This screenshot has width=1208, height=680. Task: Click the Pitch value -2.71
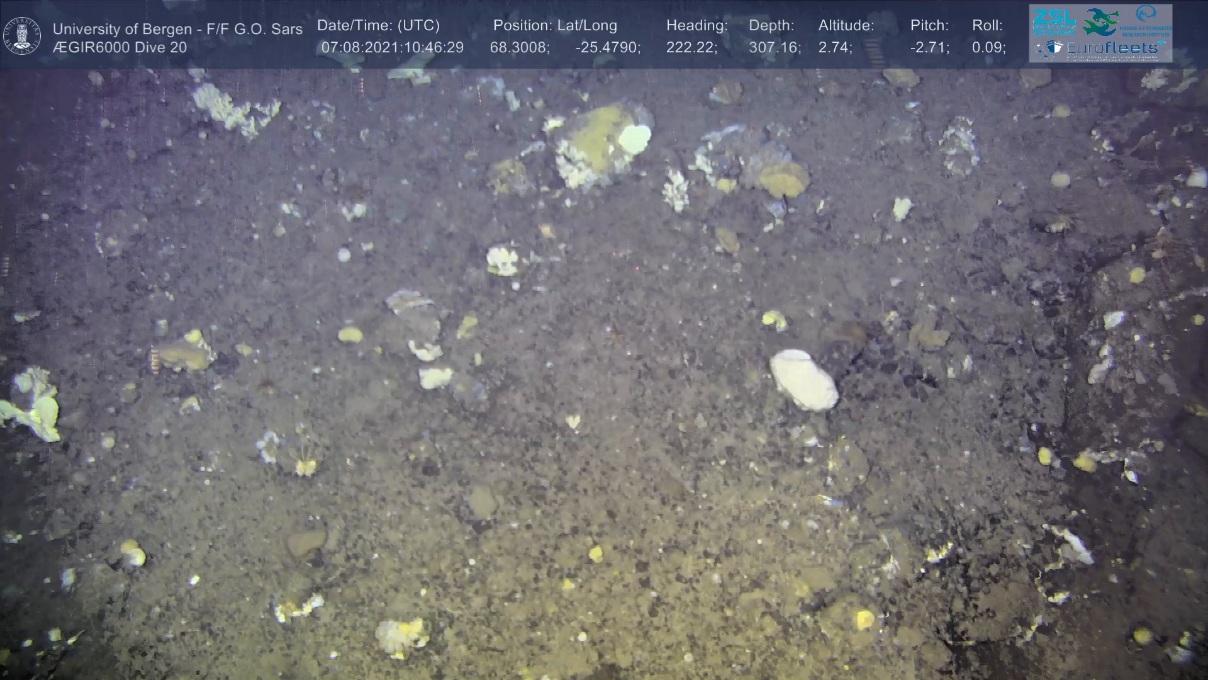click(x=929, y=48)
